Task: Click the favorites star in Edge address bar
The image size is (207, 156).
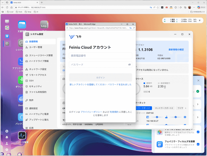Action: pos(158,7)
